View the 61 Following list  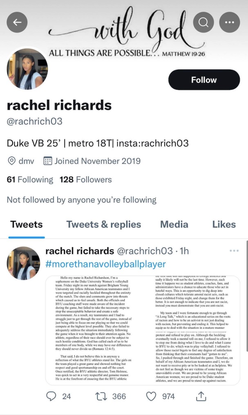coord(30,179)
